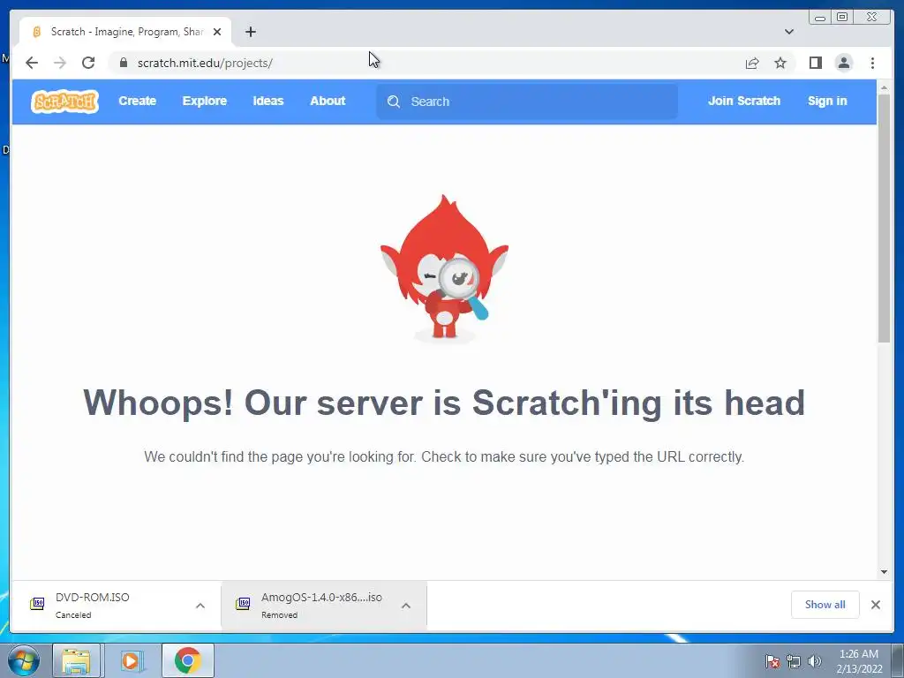Close the Scratch browser tab

pyautogui.click(x=217, y=32)
